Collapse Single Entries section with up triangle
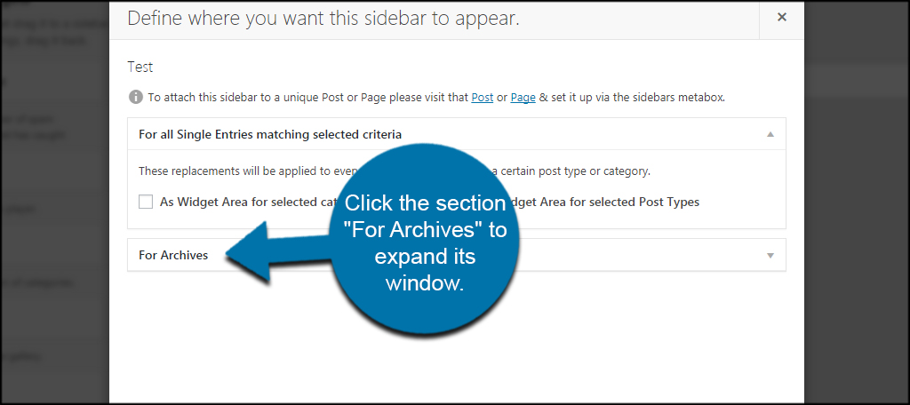The width and height of the screenshot is (910, 405). [x=770, y=134]
